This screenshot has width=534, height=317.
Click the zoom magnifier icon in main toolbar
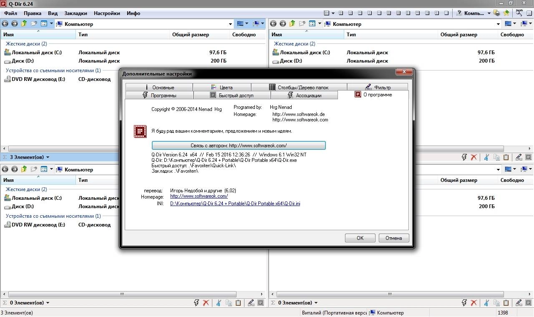coord(519,13)
